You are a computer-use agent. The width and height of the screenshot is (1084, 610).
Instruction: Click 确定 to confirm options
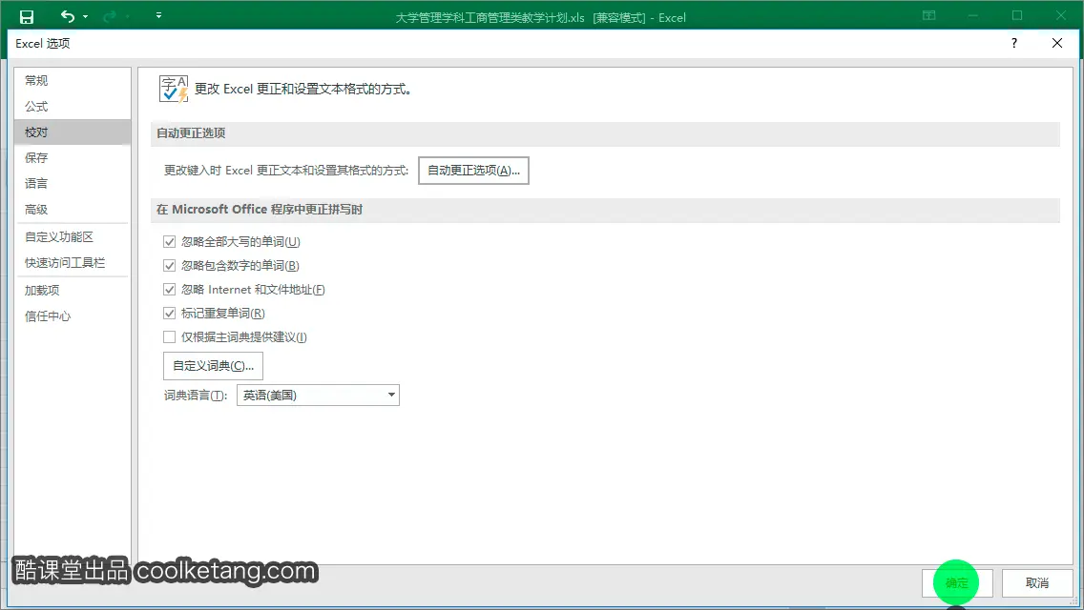[957, 583]
